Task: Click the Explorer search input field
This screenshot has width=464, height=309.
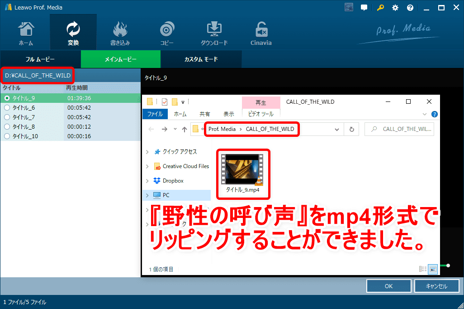Action: (x=399, y=129)
